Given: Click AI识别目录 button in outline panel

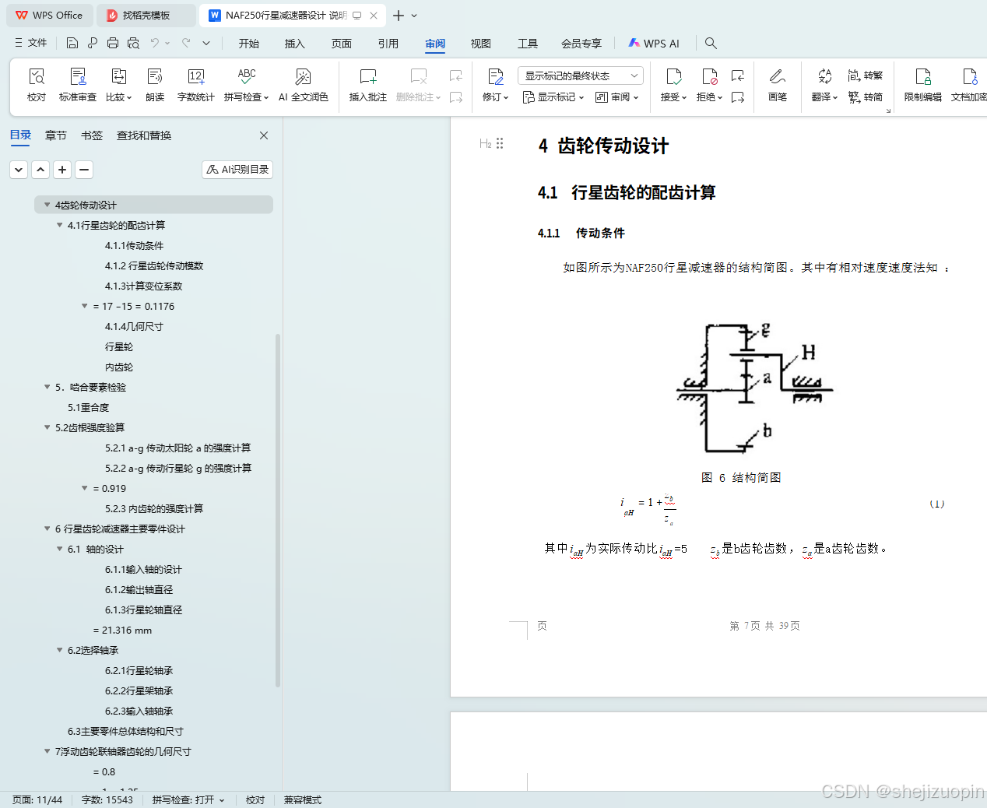Looking at the screenshot, I should pyautogui.click(x=237, y=169).
